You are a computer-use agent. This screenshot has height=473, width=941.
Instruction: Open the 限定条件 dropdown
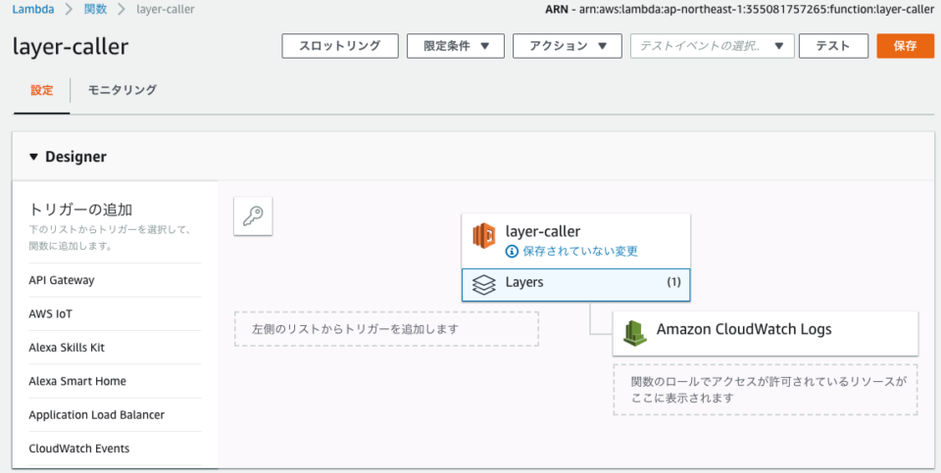[456, 46]
